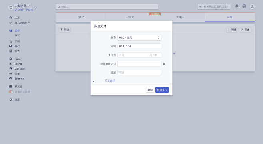Open the help question mark icon
263x144 pixels.
pyautogui.click(x=244, y=6)
